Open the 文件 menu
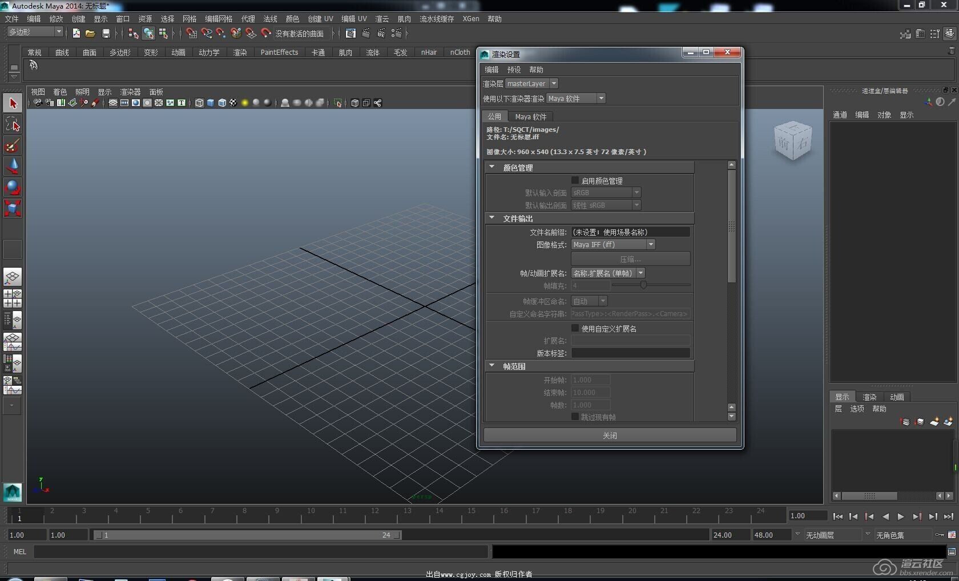Screen dimensions: 959x581 11,19
